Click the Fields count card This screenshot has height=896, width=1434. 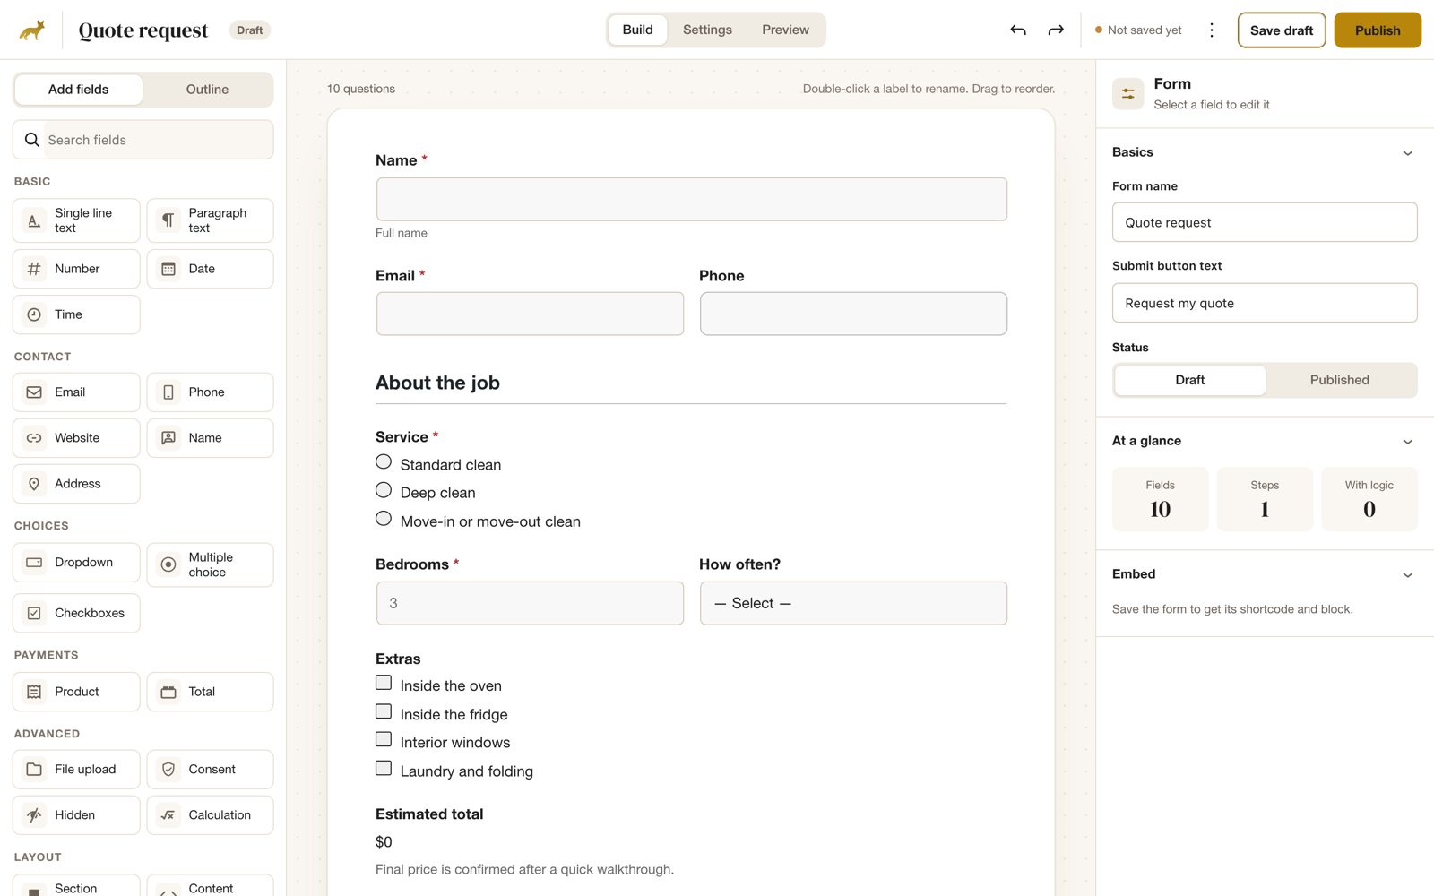[1160, 499]
